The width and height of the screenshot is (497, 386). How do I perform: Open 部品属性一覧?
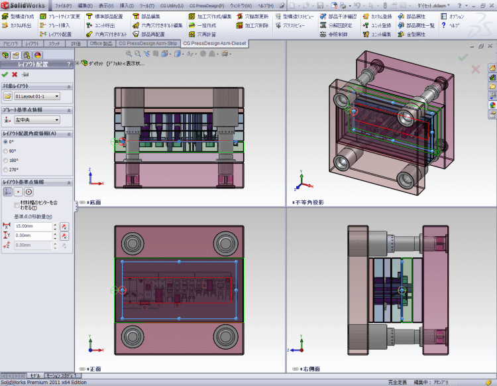pos(417,25)
